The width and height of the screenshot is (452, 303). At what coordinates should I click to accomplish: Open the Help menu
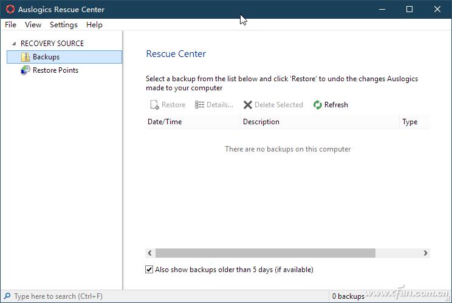[94, 25]
